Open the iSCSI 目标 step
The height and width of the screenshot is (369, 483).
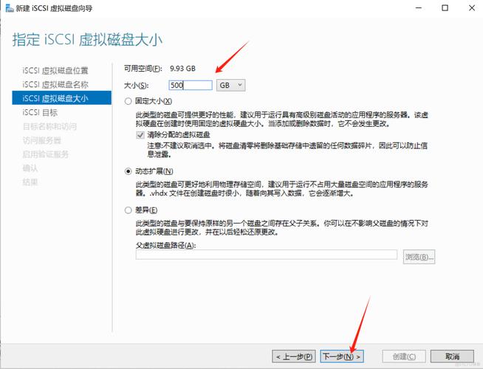pos(40,112)
